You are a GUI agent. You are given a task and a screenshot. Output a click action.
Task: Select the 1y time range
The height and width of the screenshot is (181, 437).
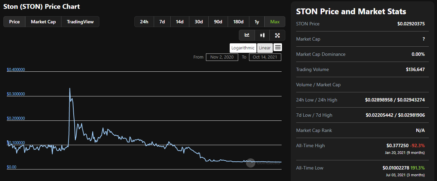coord(257,22)
